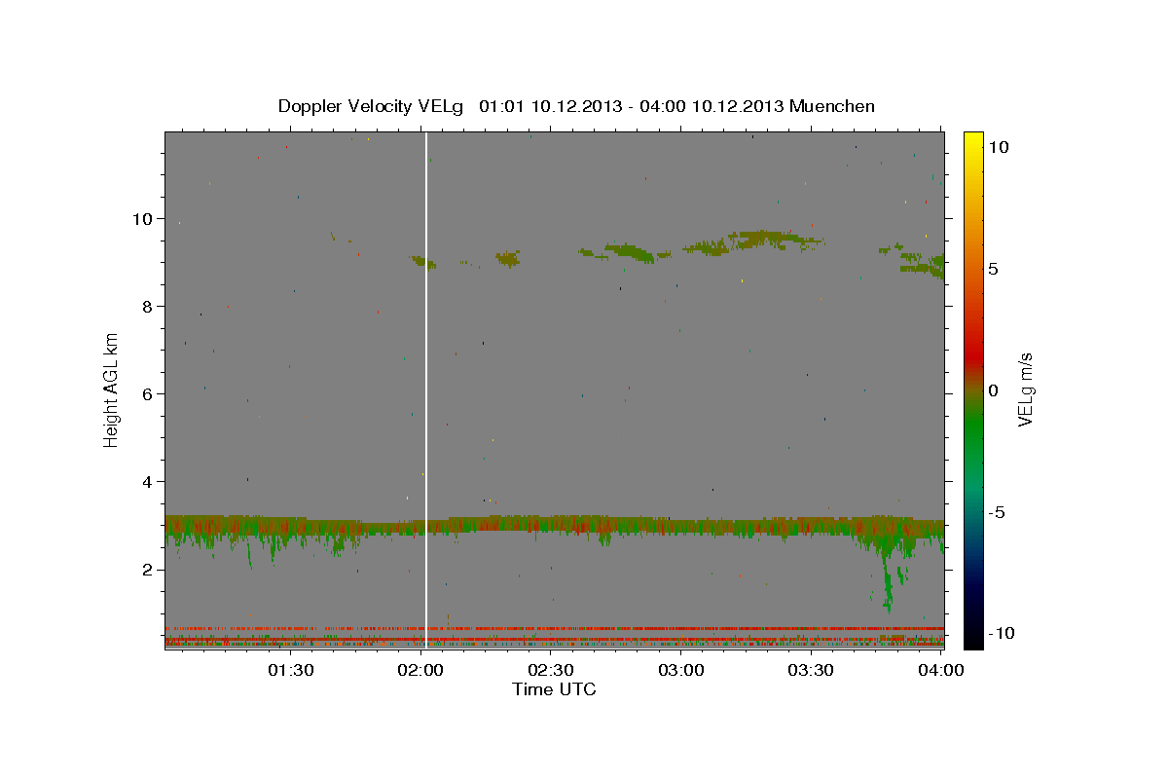Click the colorbar value 0
This screenshot has width=1168, height=779.
point(994,389)
